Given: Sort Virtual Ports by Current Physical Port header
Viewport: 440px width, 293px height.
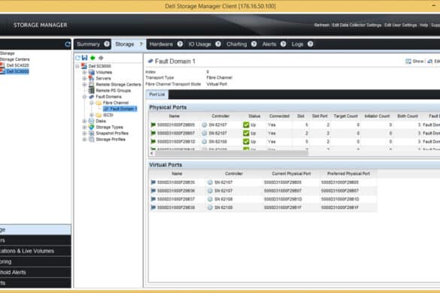Looking at the screenshot, I should coord(291,174).
